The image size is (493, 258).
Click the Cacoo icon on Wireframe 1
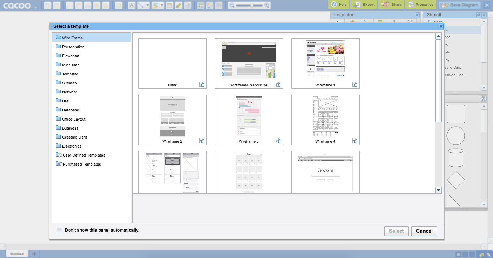coord(355,84)
